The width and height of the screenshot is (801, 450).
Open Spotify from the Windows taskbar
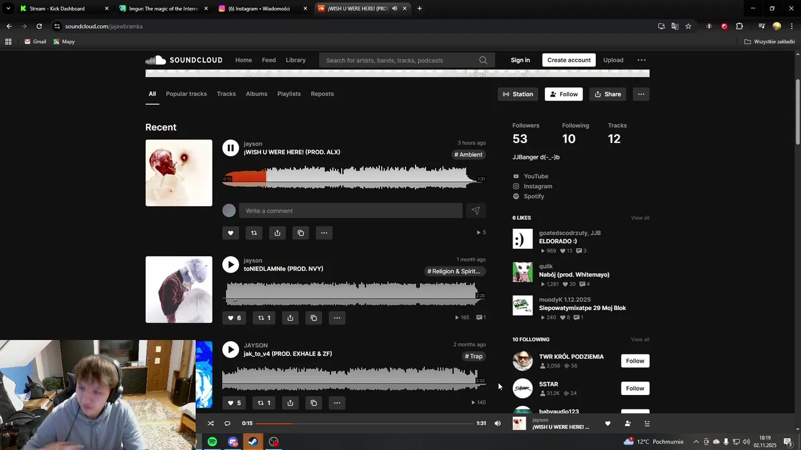click(212, 442)
